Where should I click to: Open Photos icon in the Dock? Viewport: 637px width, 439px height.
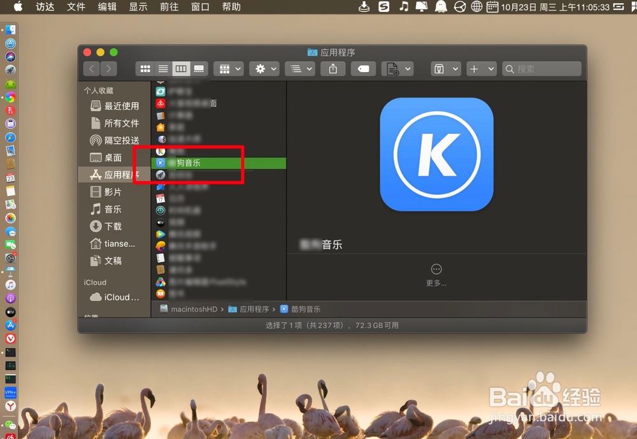coord(11,218)
